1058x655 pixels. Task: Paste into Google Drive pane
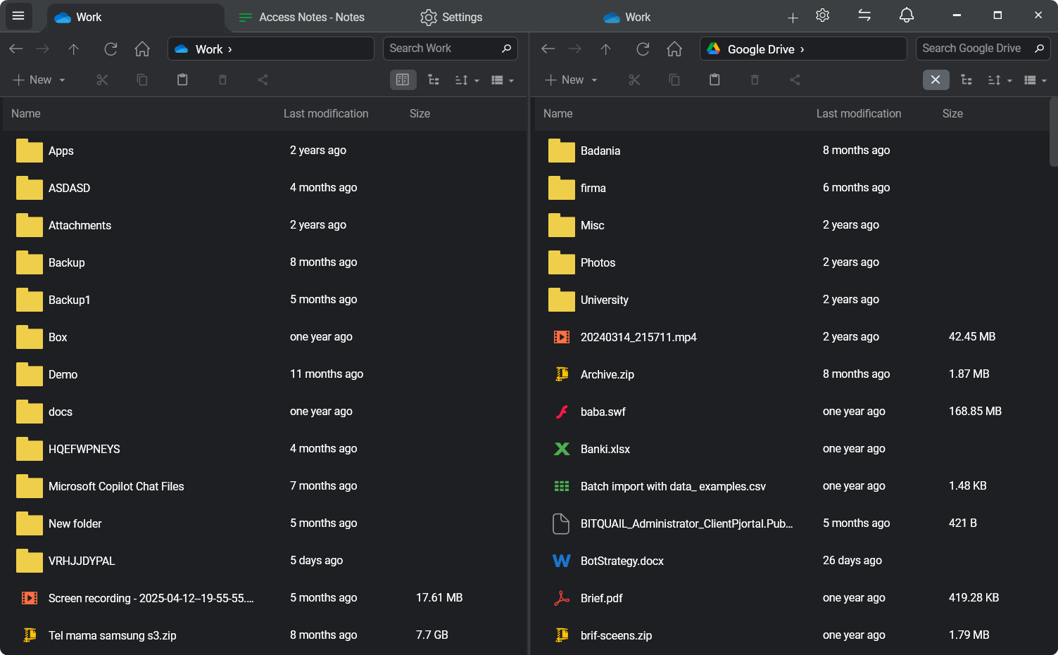point(714,80)
